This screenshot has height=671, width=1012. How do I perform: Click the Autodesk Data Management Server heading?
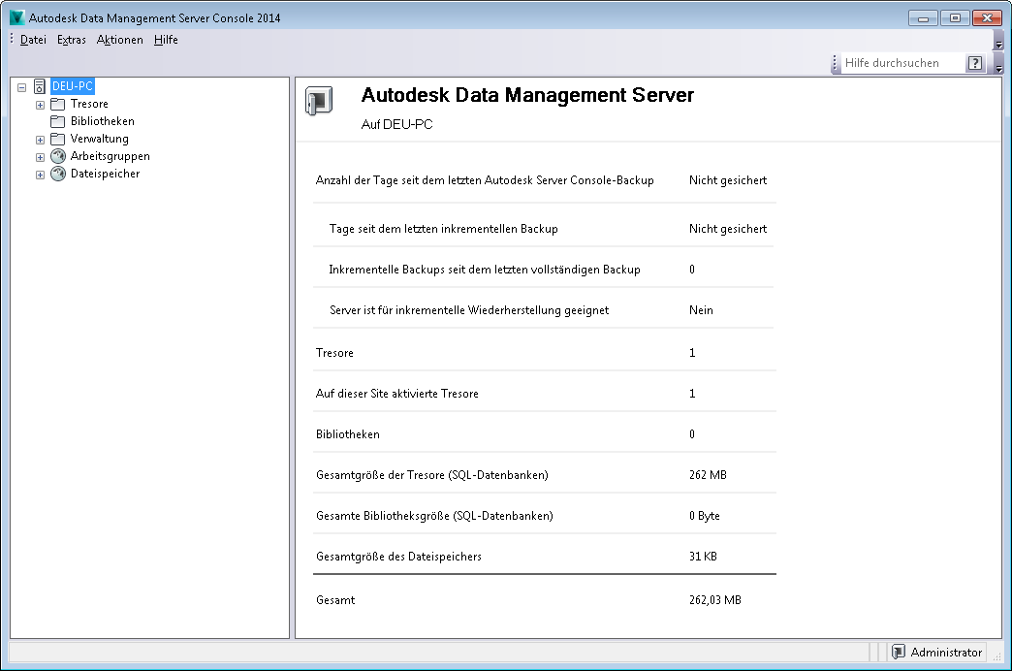[x=527, y=95]
